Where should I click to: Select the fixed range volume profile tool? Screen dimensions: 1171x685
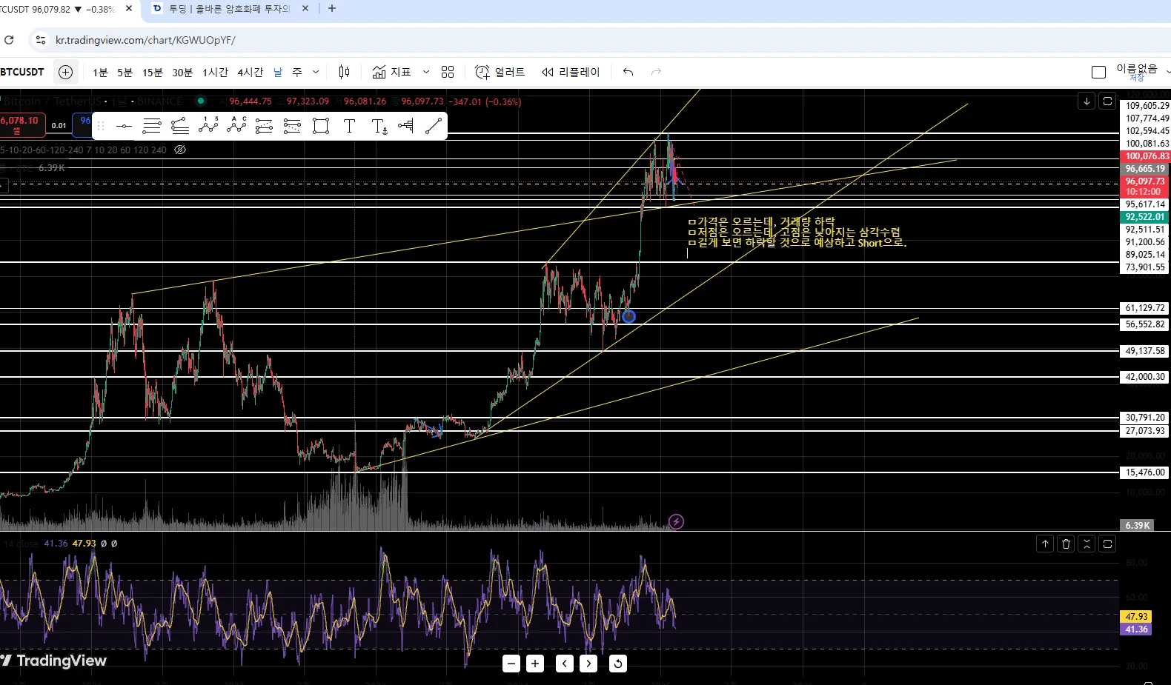[406, 126]
